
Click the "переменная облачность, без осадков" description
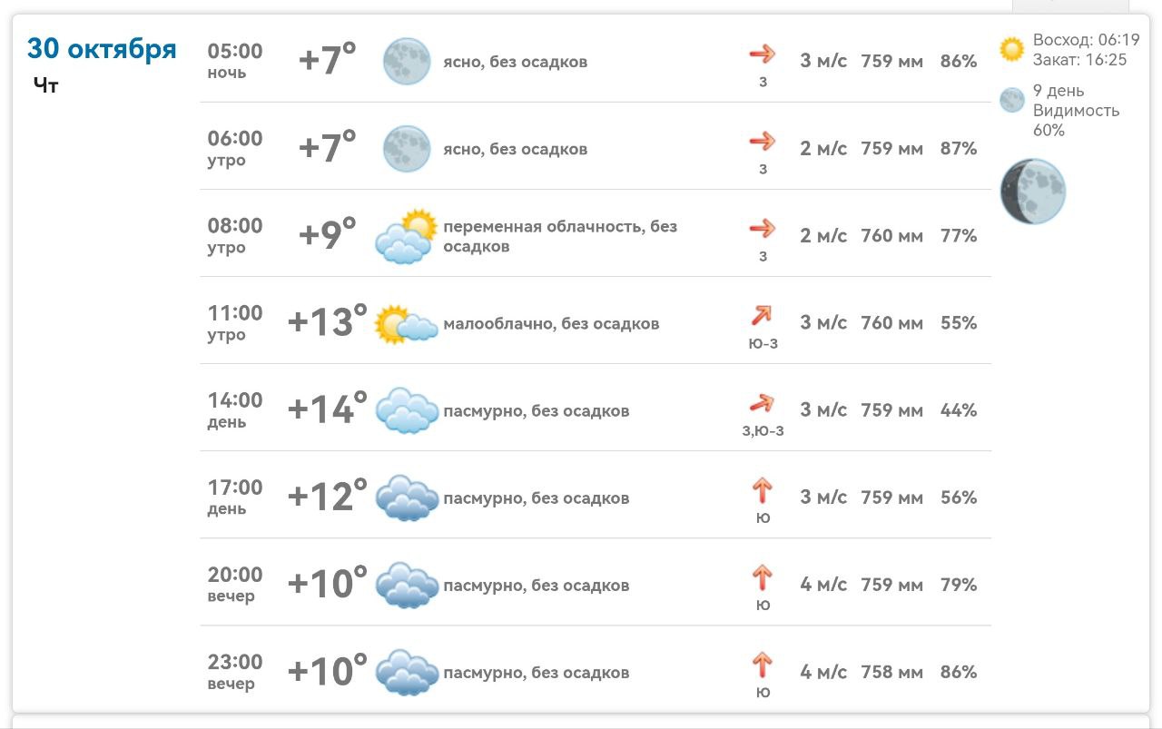click(x=559, y=236)
